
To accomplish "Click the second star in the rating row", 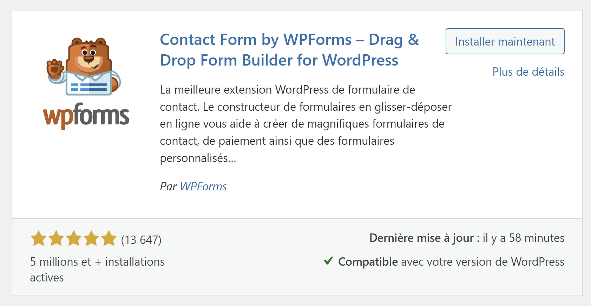I will (55, 238).
